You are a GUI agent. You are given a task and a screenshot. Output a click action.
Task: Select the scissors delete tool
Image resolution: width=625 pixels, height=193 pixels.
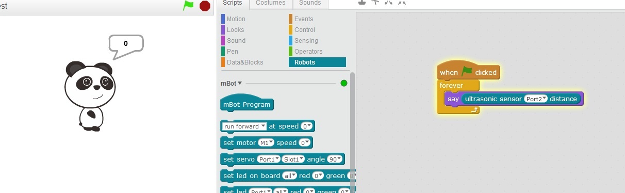pyautogui.click(x=376, y=2)
